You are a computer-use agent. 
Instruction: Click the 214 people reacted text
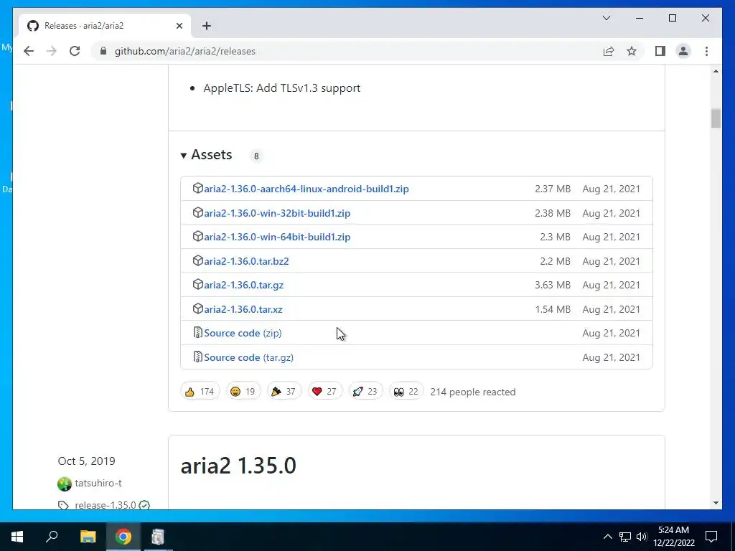472,392
